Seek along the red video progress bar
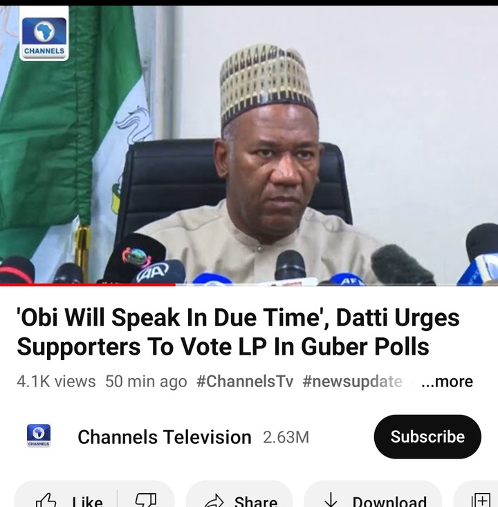 tap(249, 285)
